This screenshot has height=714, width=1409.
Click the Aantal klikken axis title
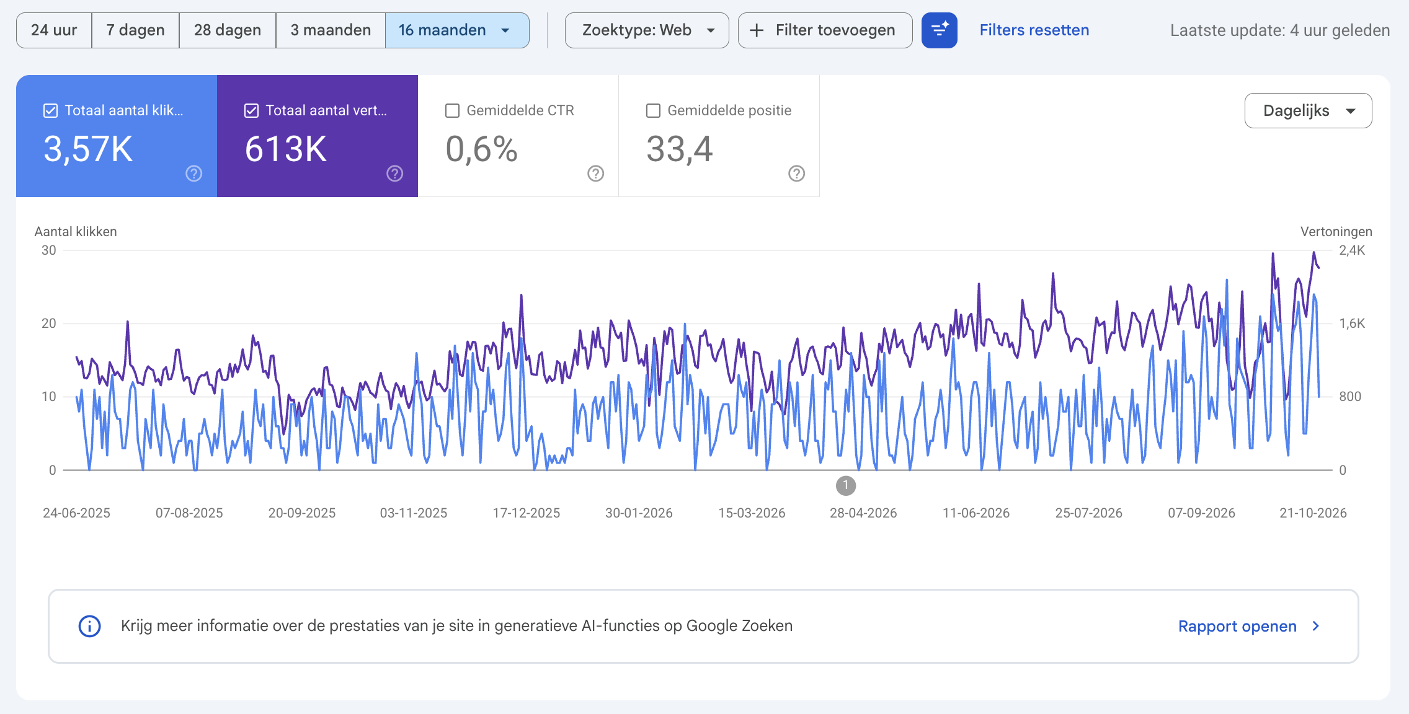pos(76,232)
